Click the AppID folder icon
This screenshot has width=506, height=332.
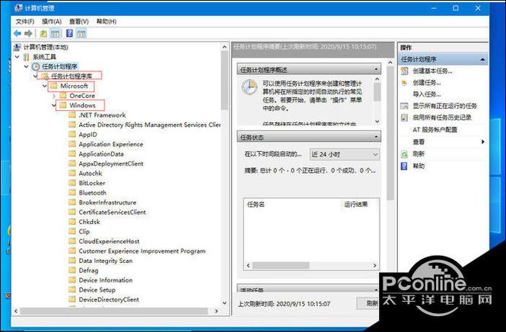(72, 134)
